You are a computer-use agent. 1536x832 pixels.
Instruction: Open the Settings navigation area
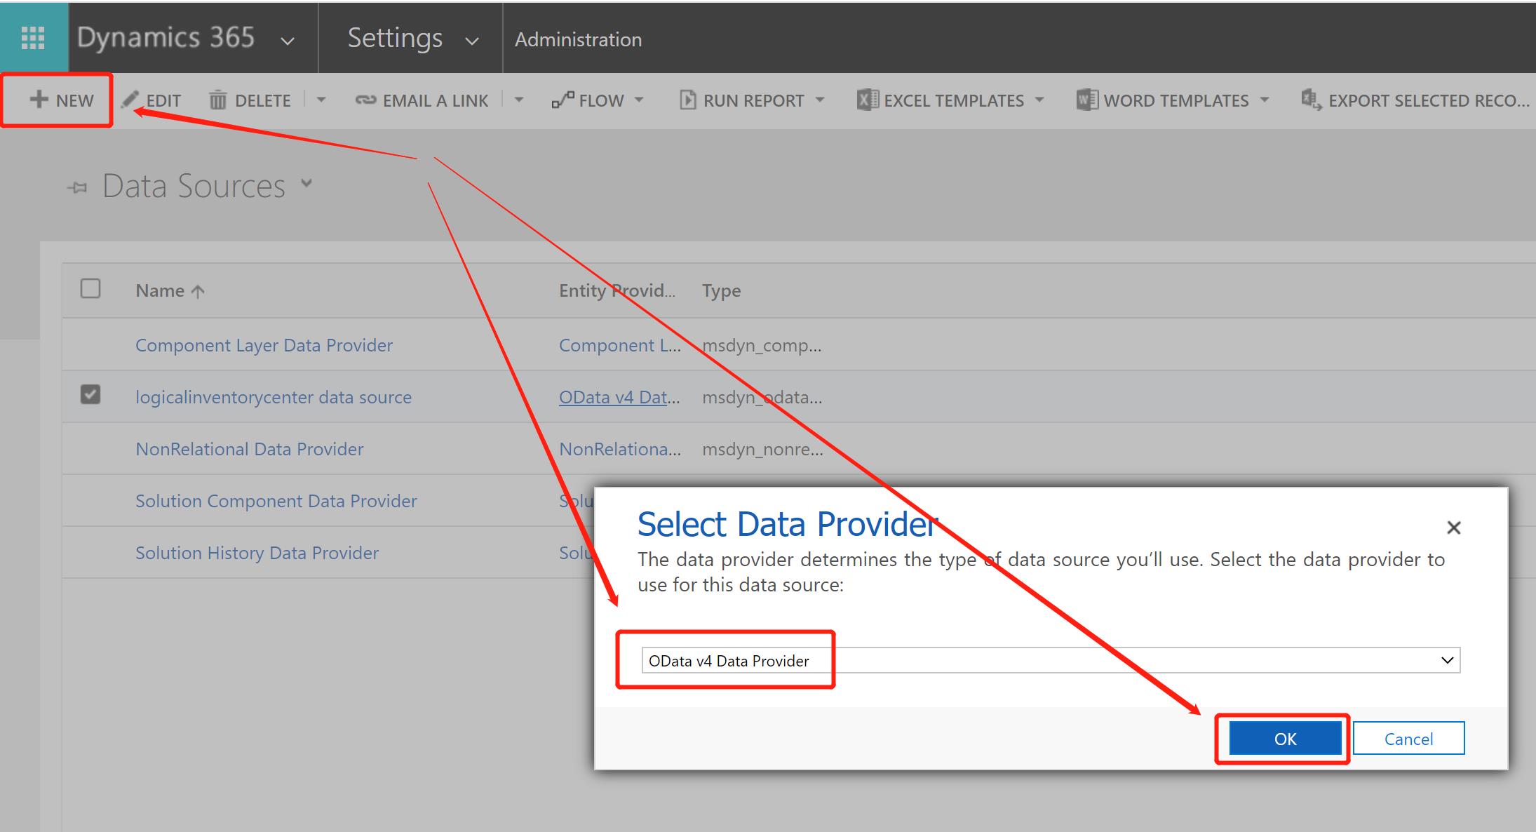tap(395, 38)
